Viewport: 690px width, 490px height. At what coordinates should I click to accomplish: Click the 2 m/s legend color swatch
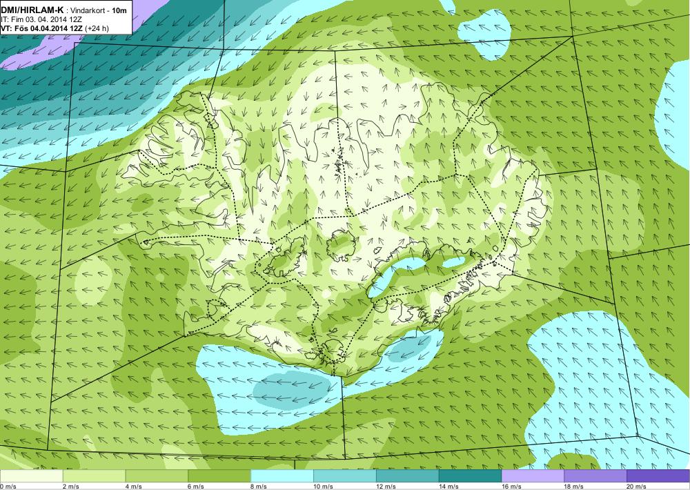pos(94,476)
